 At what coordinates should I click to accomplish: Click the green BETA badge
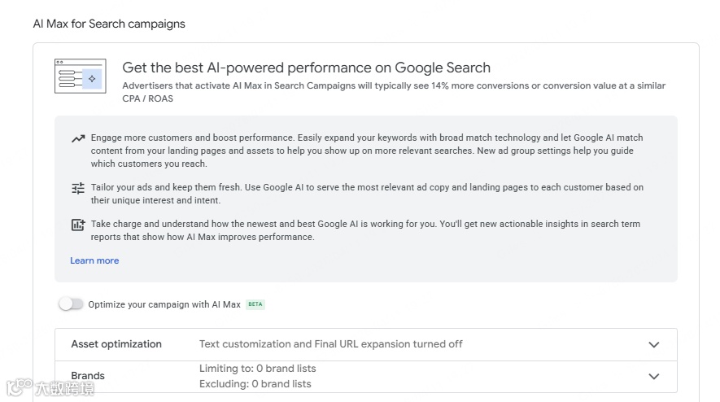(x=255, y=304)
